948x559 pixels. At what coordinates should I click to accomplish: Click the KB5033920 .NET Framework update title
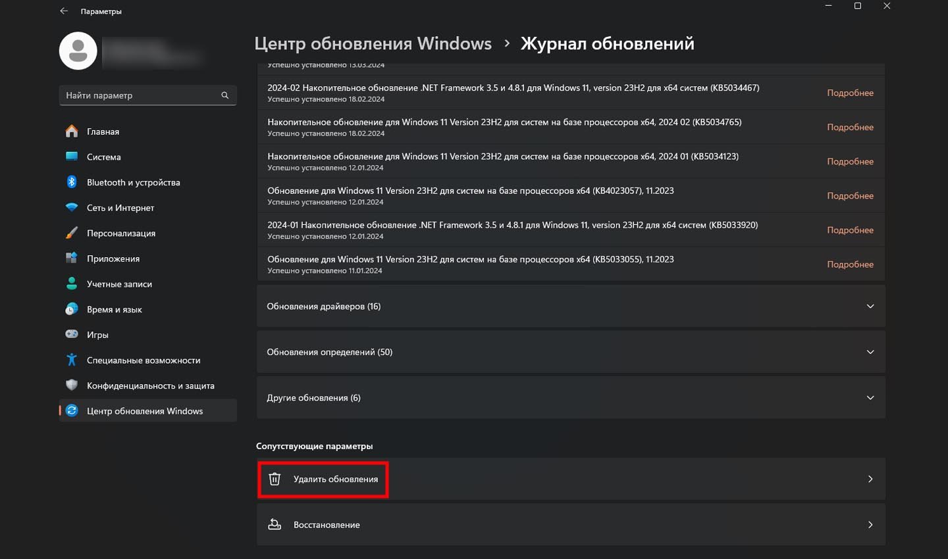click(512, 225)
